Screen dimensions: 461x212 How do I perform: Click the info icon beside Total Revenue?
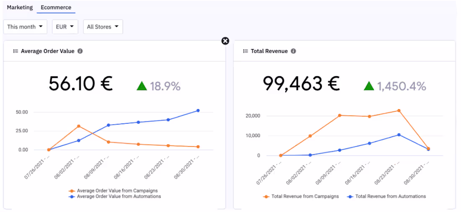point(293,51)
